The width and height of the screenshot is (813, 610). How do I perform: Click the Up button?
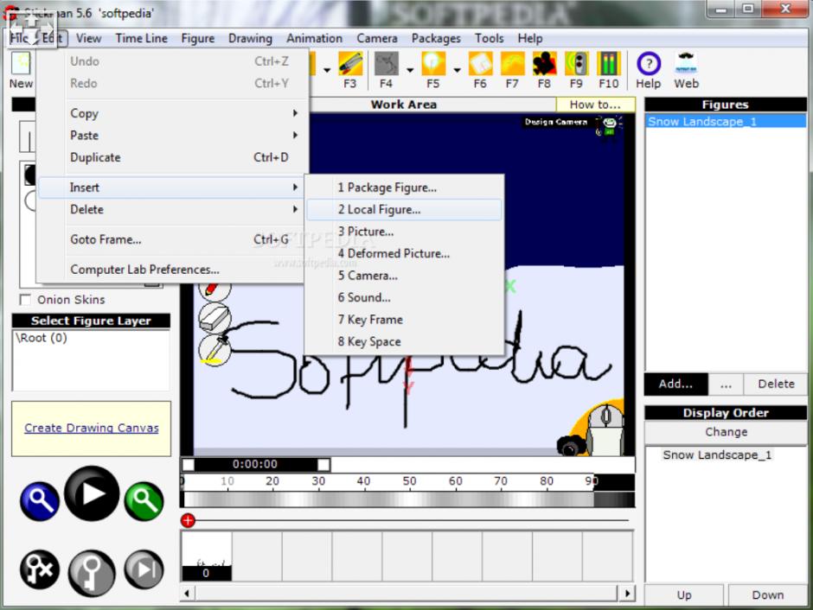[684, 595]
